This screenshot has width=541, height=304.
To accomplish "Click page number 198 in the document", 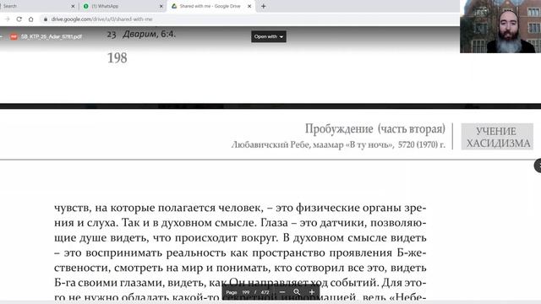I will pyautogui.click(x=117, y=58).
